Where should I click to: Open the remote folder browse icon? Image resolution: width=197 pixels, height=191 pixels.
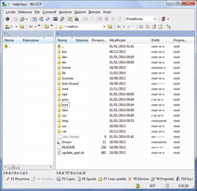pos(110,27)
